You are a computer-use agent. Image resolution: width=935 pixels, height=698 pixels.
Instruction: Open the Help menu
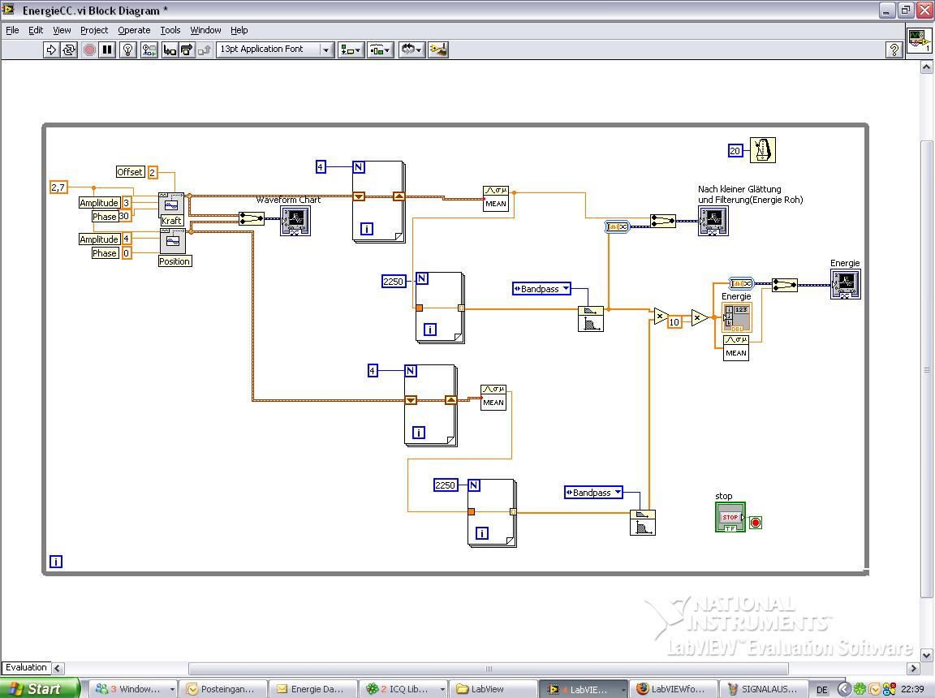[239, 30]
